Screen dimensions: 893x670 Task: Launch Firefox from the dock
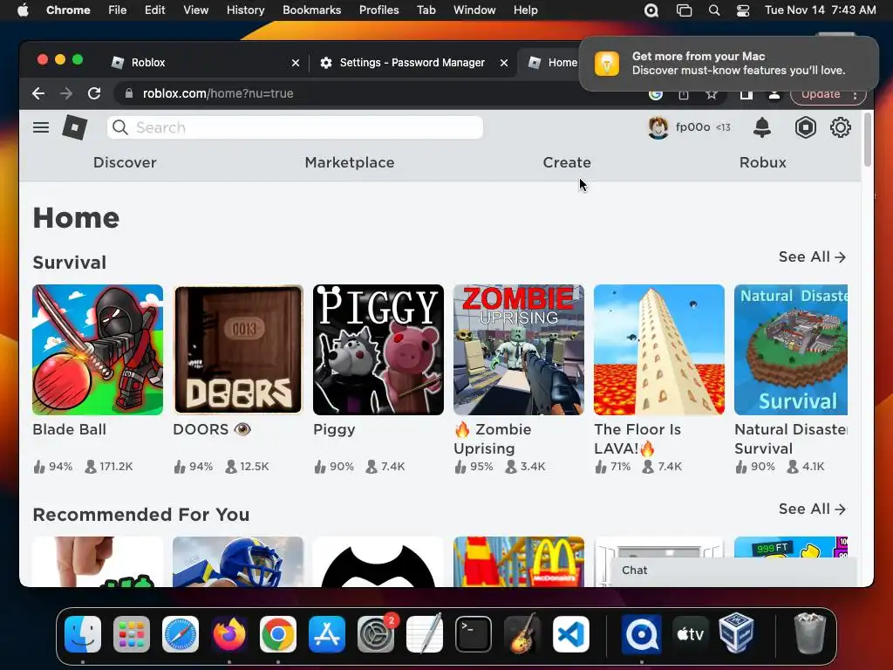click(229, 633)
